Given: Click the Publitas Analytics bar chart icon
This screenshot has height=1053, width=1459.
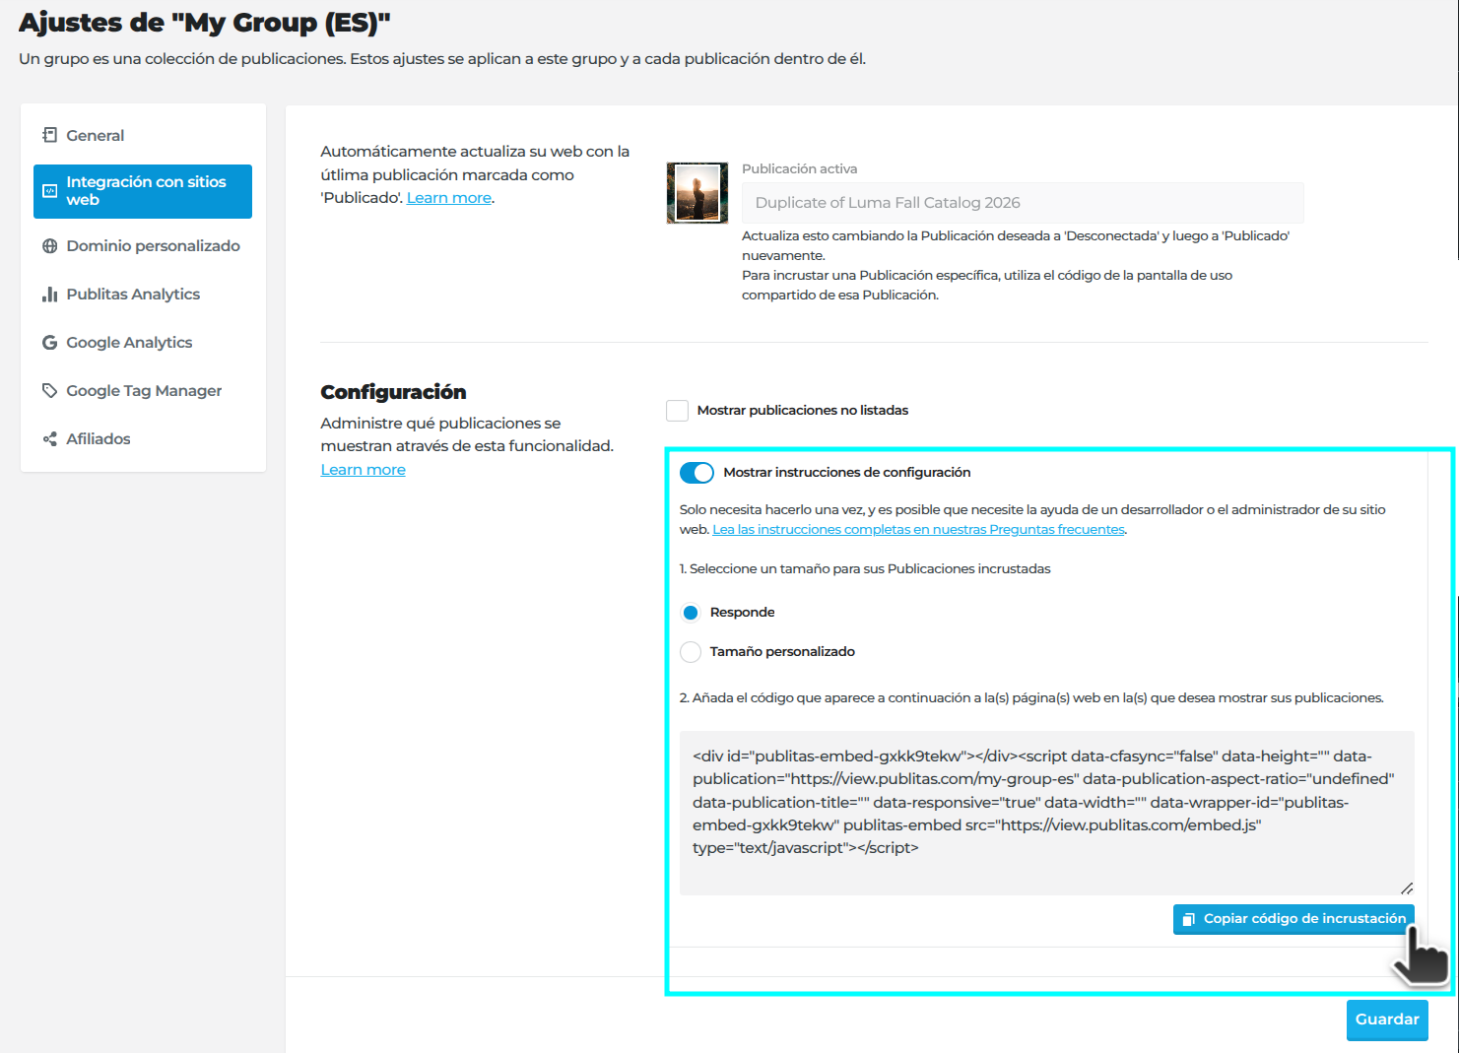Looking at the screenshot, I should [x=49, y=295].
